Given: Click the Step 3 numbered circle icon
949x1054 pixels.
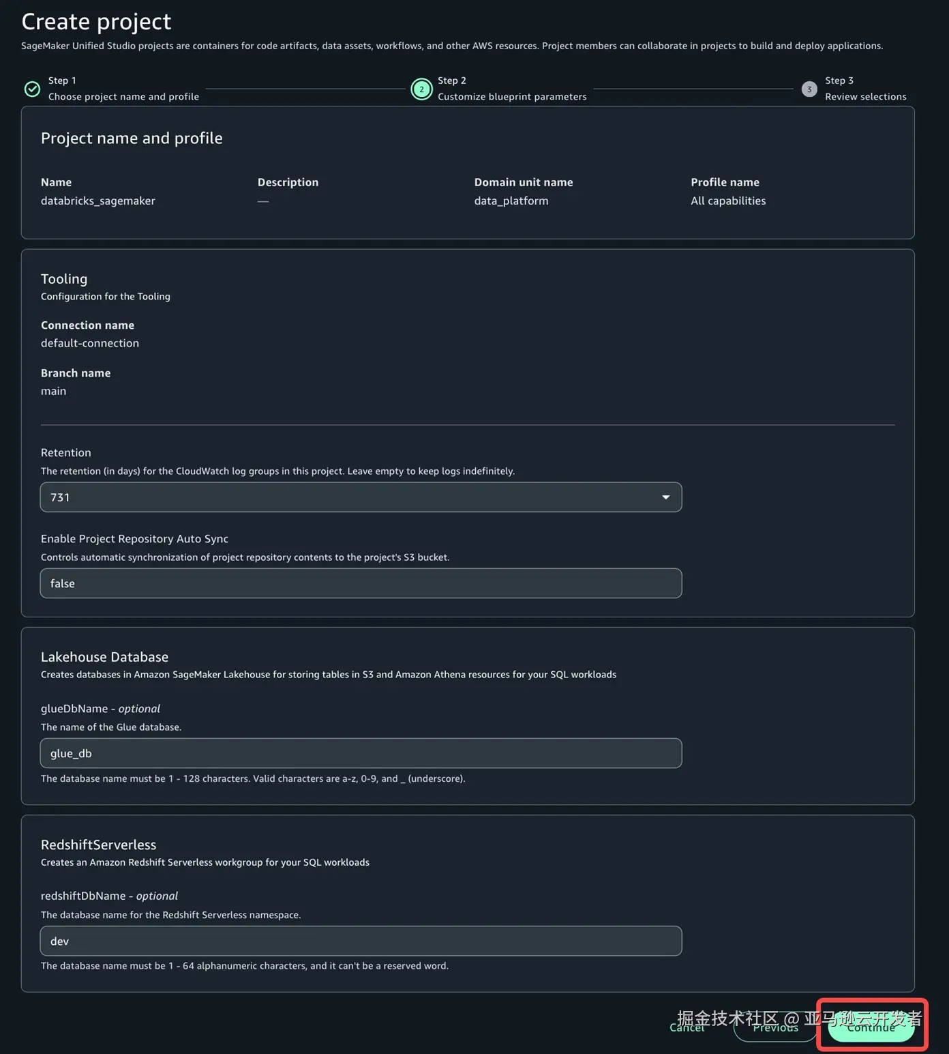Looking at the screenshot, I should click(809, 89).
